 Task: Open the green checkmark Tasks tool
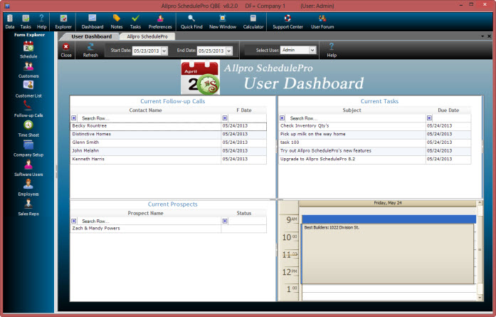pyautogui.click(x=135, y=22)
